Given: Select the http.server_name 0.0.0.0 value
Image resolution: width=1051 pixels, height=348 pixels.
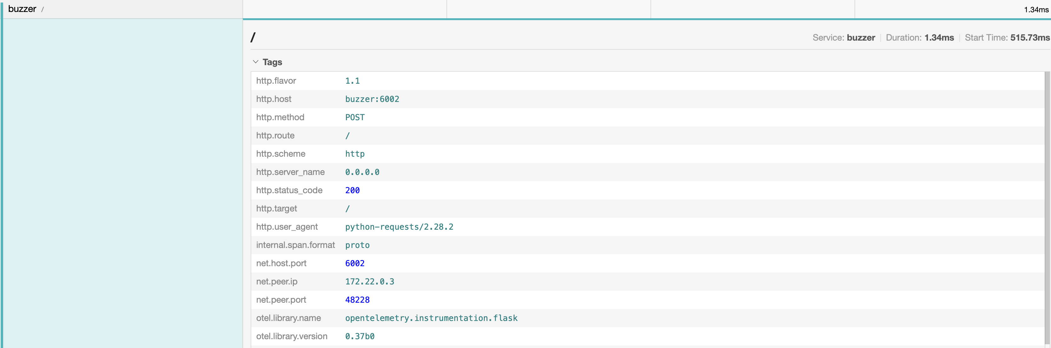Looking at the screenshot, I should [x=362, y=172].
